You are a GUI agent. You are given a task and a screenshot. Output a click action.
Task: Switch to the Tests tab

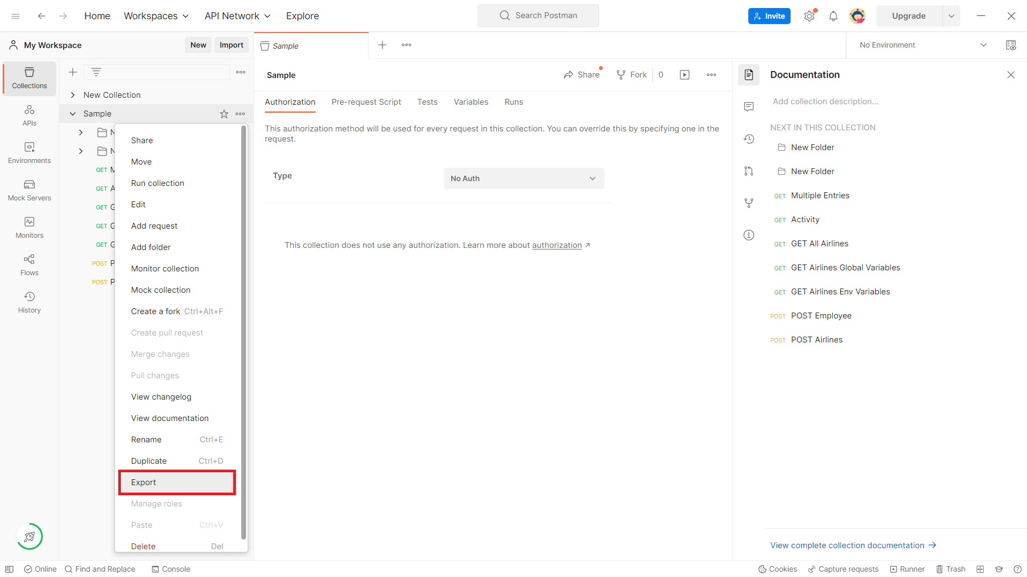(427, 102)
